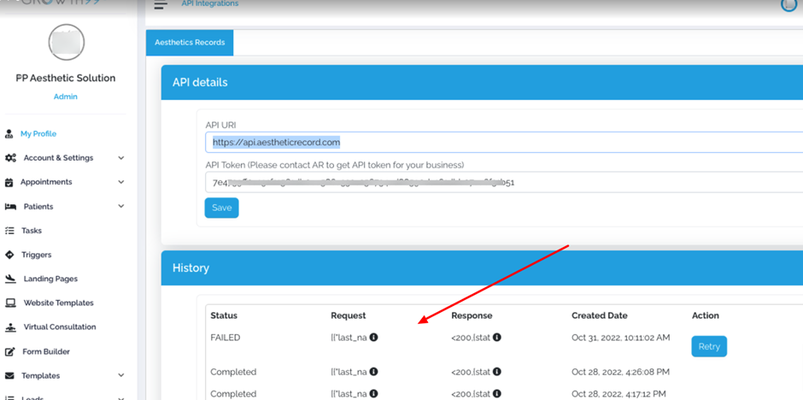This screenshot has height=400, width=803.
Task: Click the History panel header
Action: 482,268
